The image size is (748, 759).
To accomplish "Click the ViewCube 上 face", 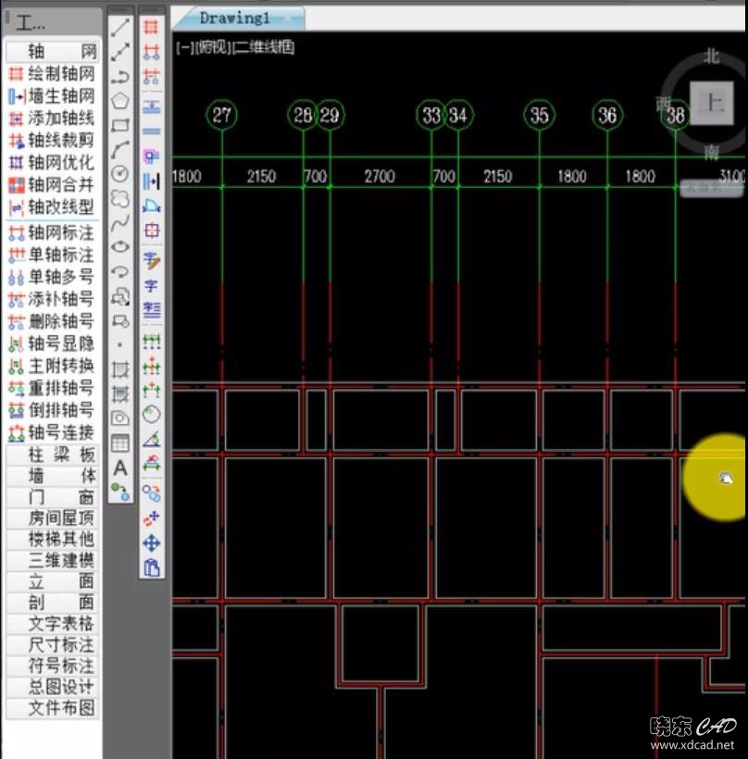I will click(x=713, y=102).
